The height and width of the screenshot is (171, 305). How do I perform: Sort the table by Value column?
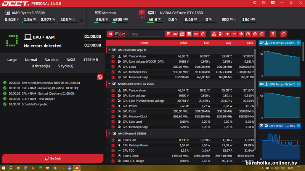(183, 43)
